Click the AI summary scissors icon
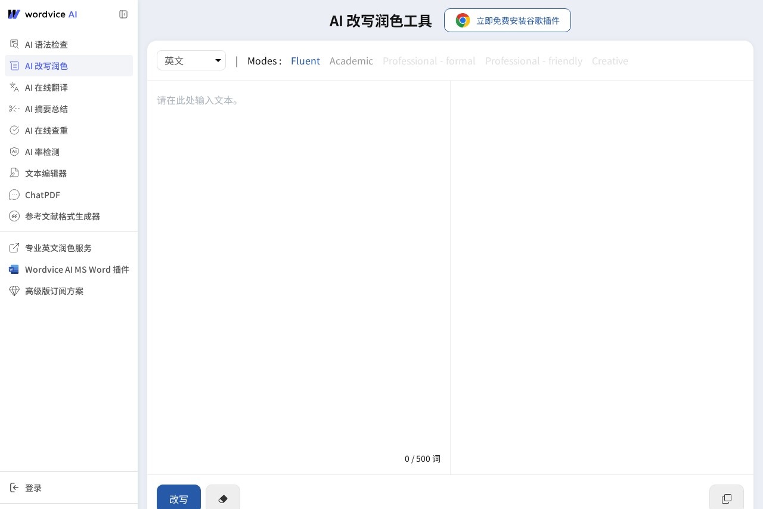The image size is (763, 509). [14, 109]
